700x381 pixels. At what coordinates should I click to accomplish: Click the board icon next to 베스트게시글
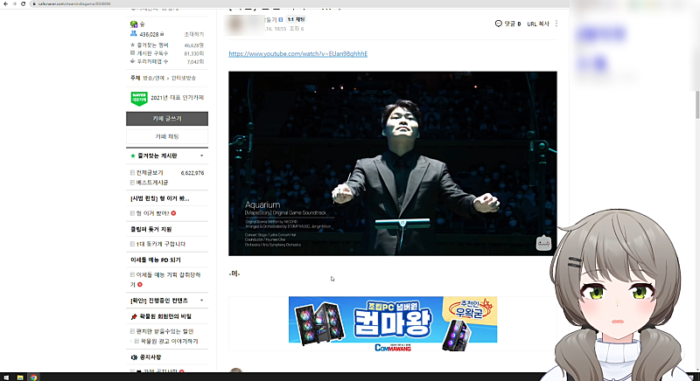coord(133,183)
